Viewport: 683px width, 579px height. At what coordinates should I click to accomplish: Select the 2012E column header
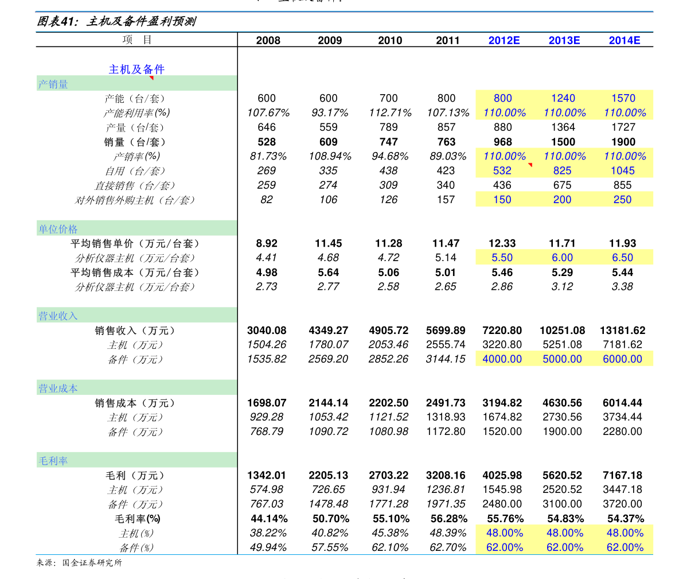(x=504, y=41)
